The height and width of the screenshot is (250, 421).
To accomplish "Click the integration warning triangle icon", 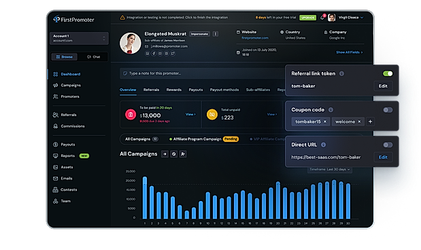I will click(x=122, y=18).
